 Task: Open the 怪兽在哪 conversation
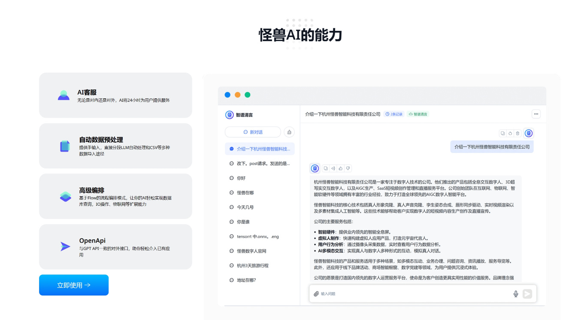[x=260, y=192]
